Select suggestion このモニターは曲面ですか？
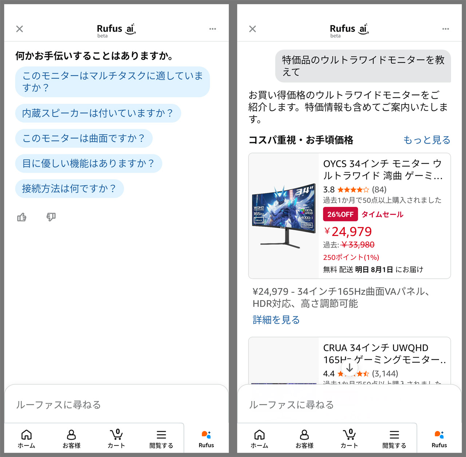 pyautogui.click(x=84, y=138)
